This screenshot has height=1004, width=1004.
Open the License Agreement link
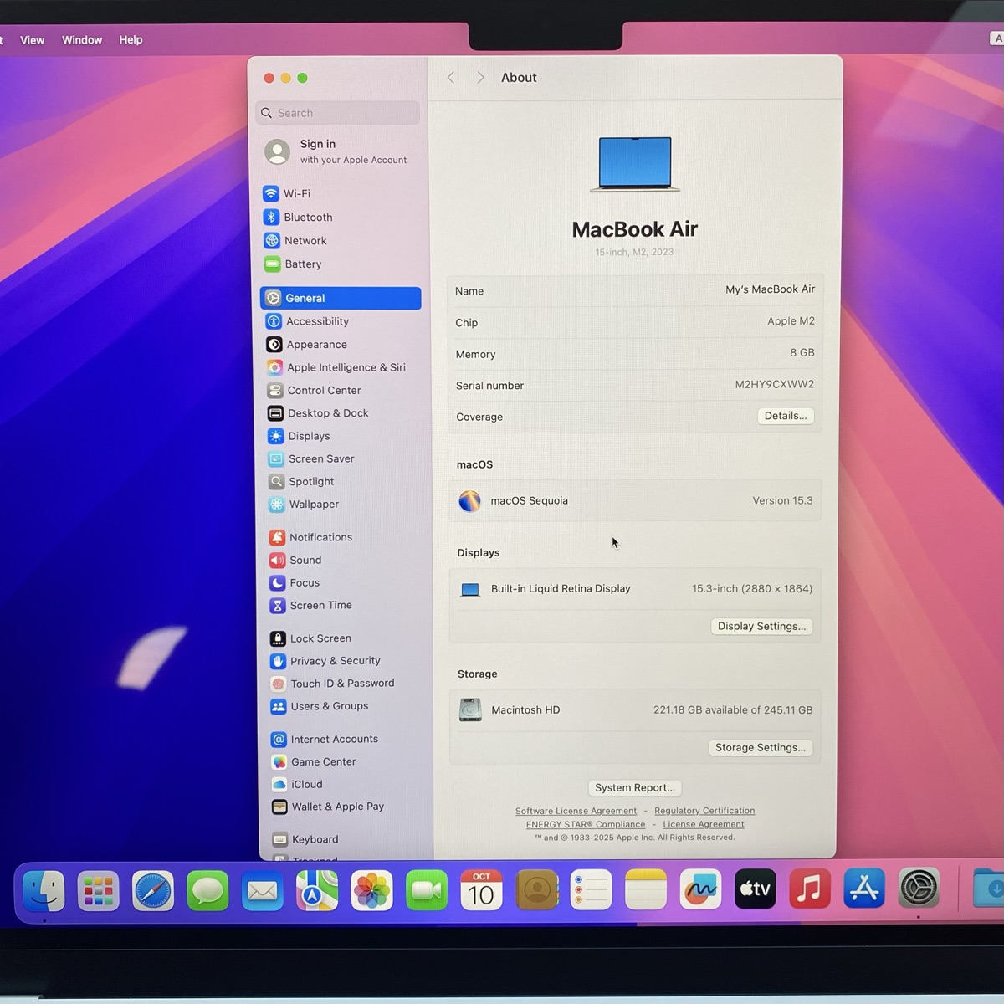[704, 824]
